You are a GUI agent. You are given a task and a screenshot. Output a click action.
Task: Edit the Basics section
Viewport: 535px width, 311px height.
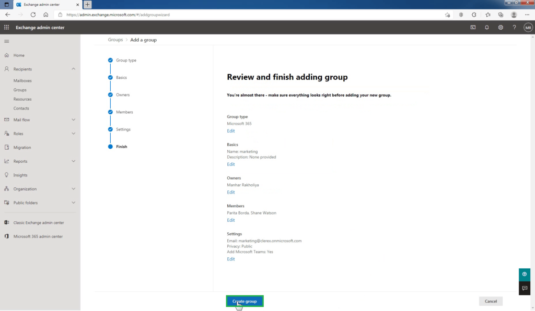point(230,164)
